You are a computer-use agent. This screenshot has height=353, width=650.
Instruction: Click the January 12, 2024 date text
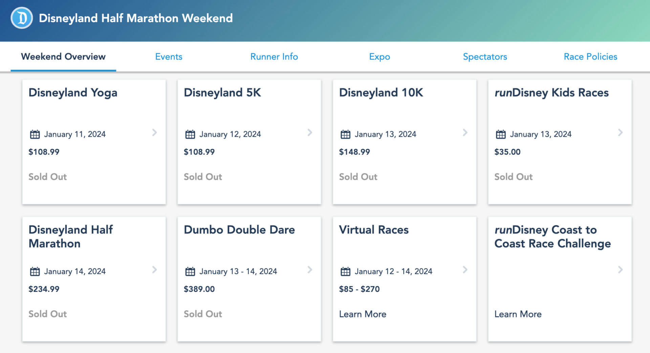point(230,134)
